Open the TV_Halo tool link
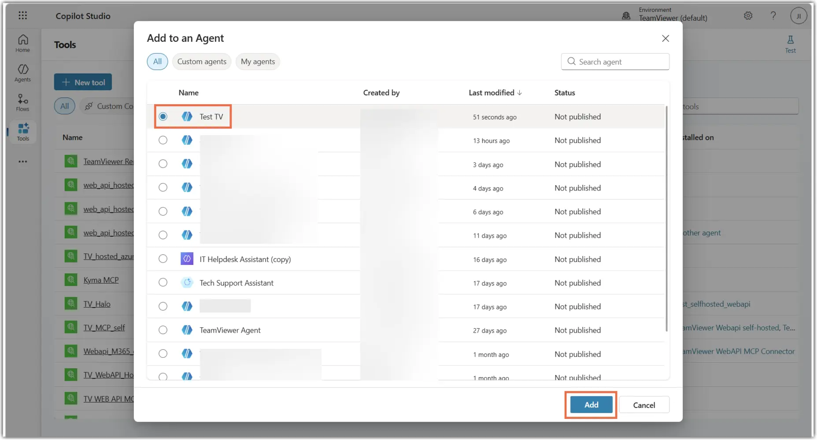817x440 pixels. (97, 304)
